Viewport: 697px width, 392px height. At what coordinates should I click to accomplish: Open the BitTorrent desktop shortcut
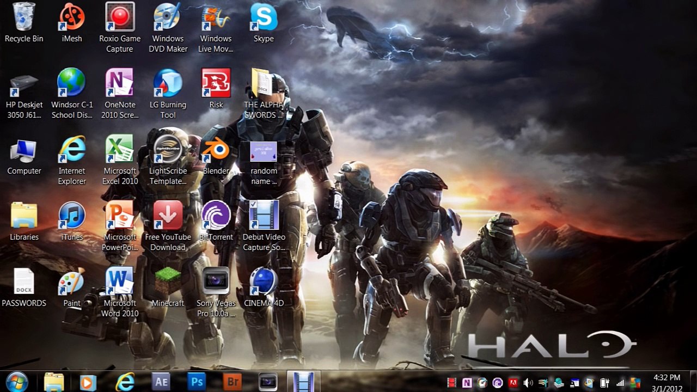(216, 222)
